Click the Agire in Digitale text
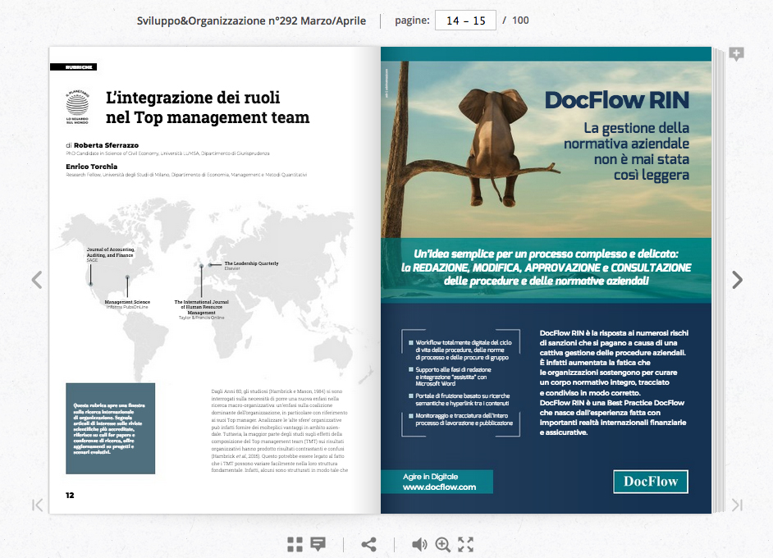Screen dimensions: 773x558 pos(430,477)
